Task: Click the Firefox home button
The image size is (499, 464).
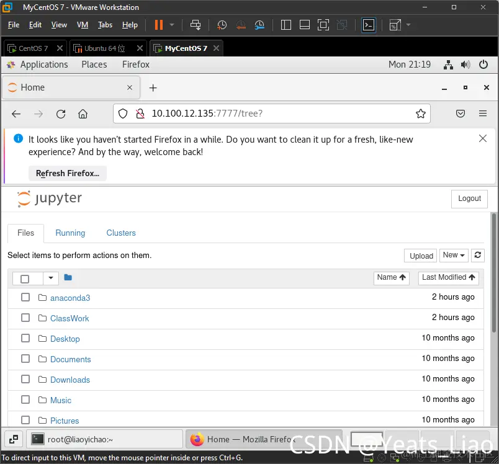Action: [x=83, y=114]
